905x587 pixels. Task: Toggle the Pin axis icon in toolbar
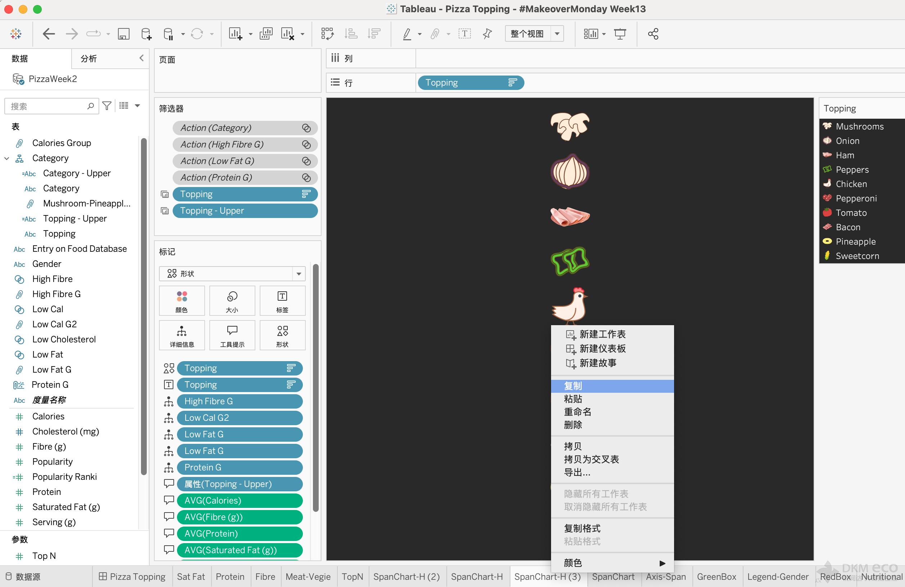[x=487, y=34]
